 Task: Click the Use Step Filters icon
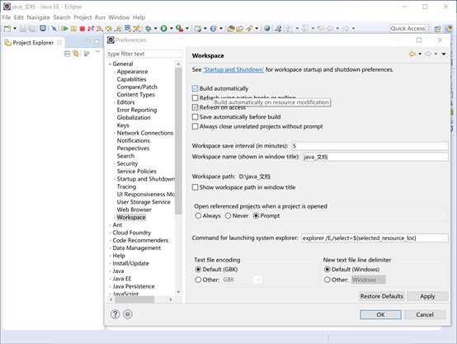[136, 29]
